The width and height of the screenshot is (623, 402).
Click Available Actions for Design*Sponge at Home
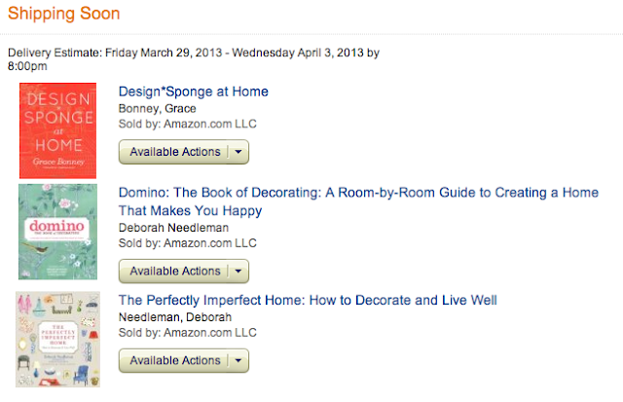click(x=174, y=152)
